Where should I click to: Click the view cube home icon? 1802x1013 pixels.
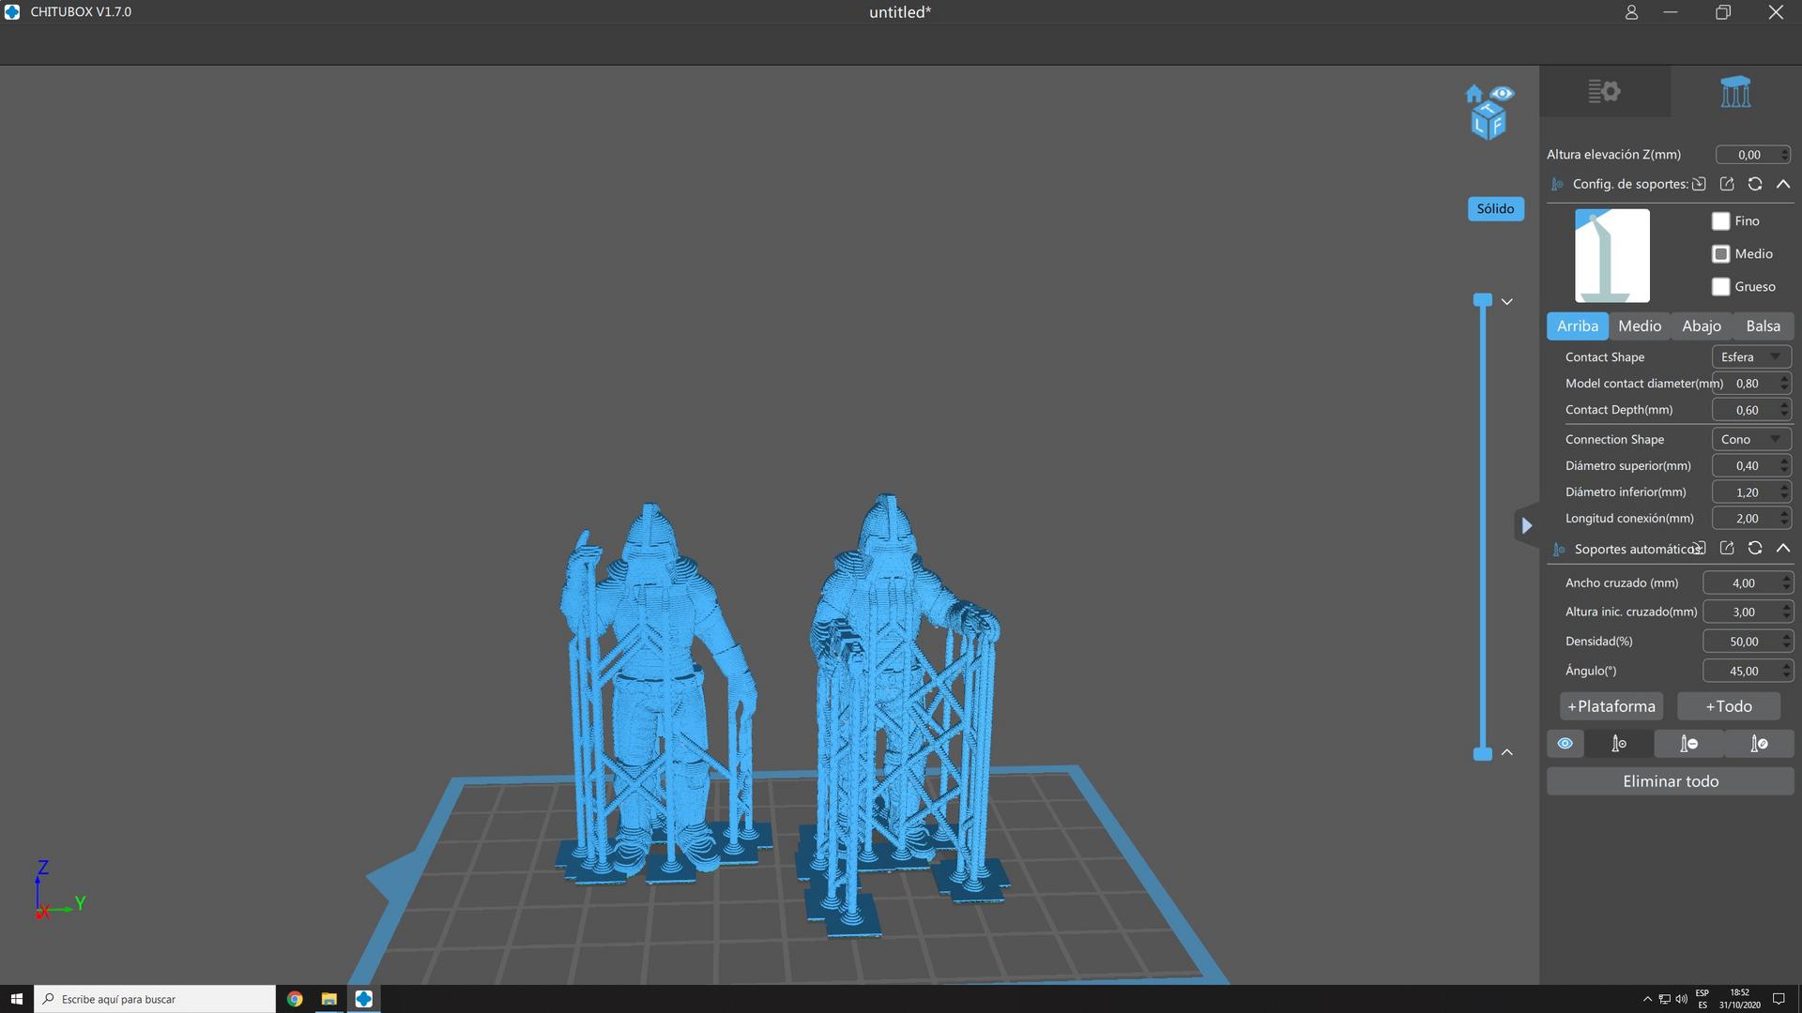click(1474, 94)
